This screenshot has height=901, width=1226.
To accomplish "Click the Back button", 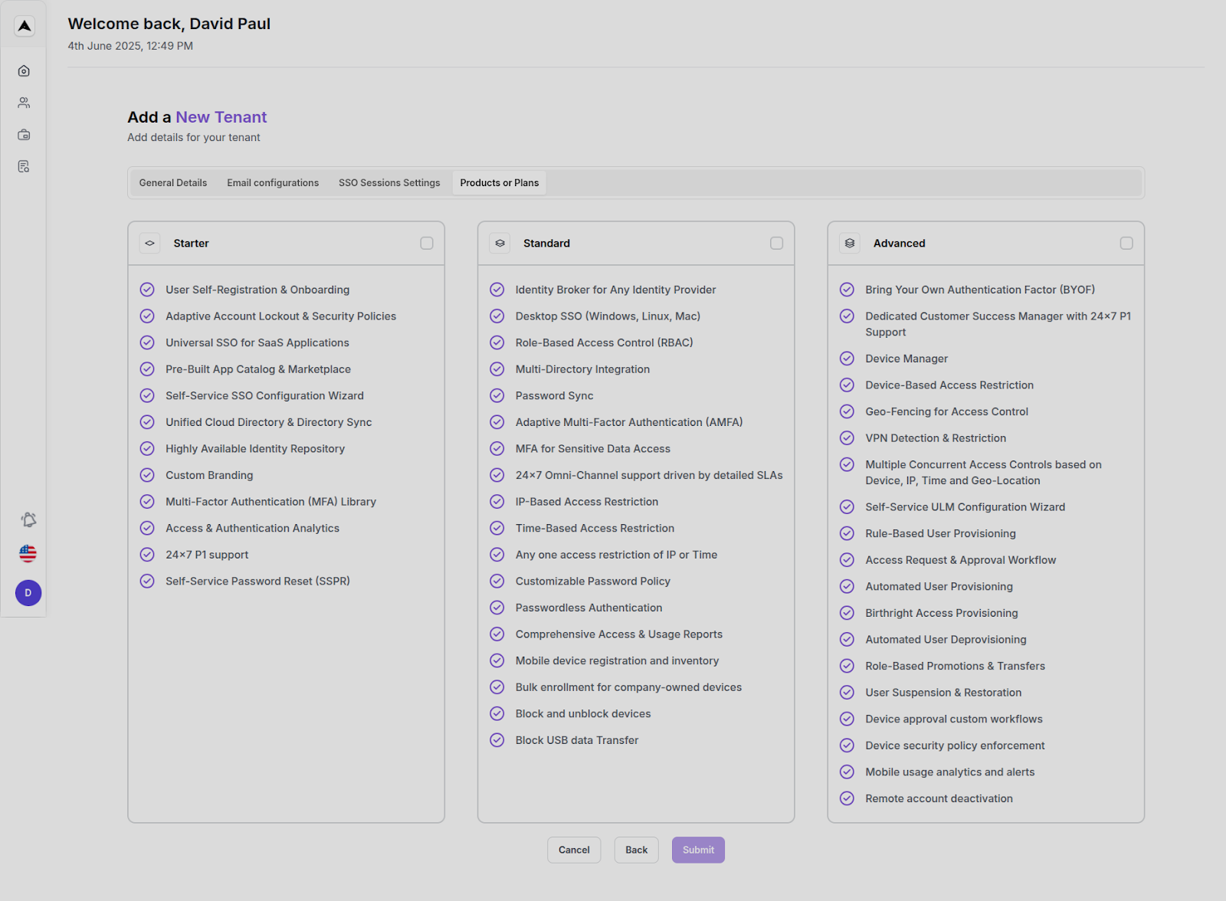I will pyautogui.click(x=636, y=850).
